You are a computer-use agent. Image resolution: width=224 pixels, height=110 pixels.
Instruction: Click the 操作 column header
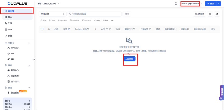click(x=213, y=29)
